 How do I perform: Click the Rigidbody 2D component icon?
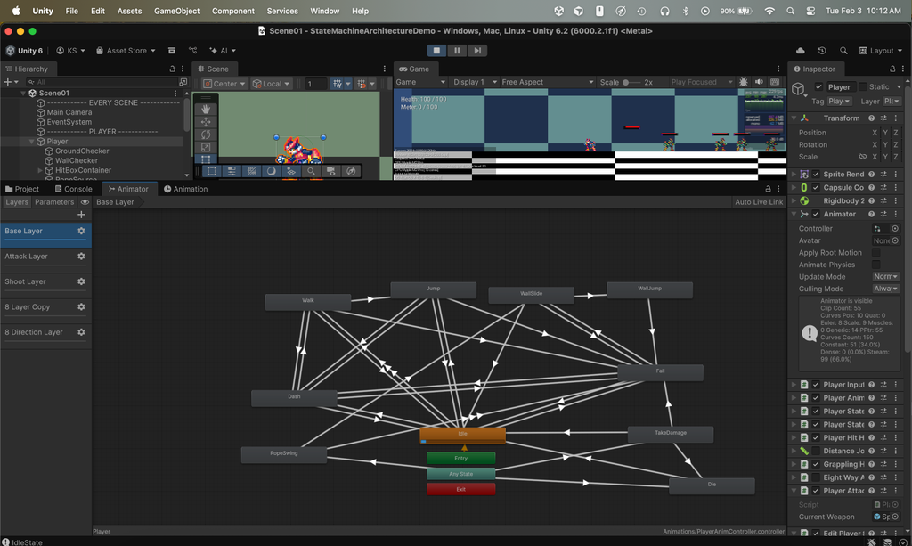coord(803,199)
